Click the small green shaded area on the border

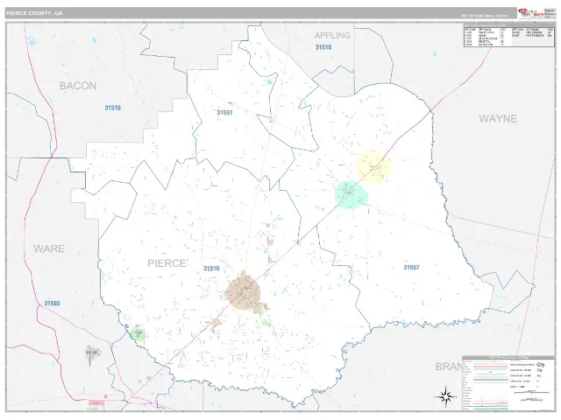(x=138, y=334)
